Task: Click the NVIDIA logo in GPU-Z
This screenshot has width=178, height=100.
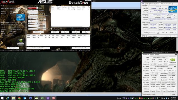Action: pos(172,61)
